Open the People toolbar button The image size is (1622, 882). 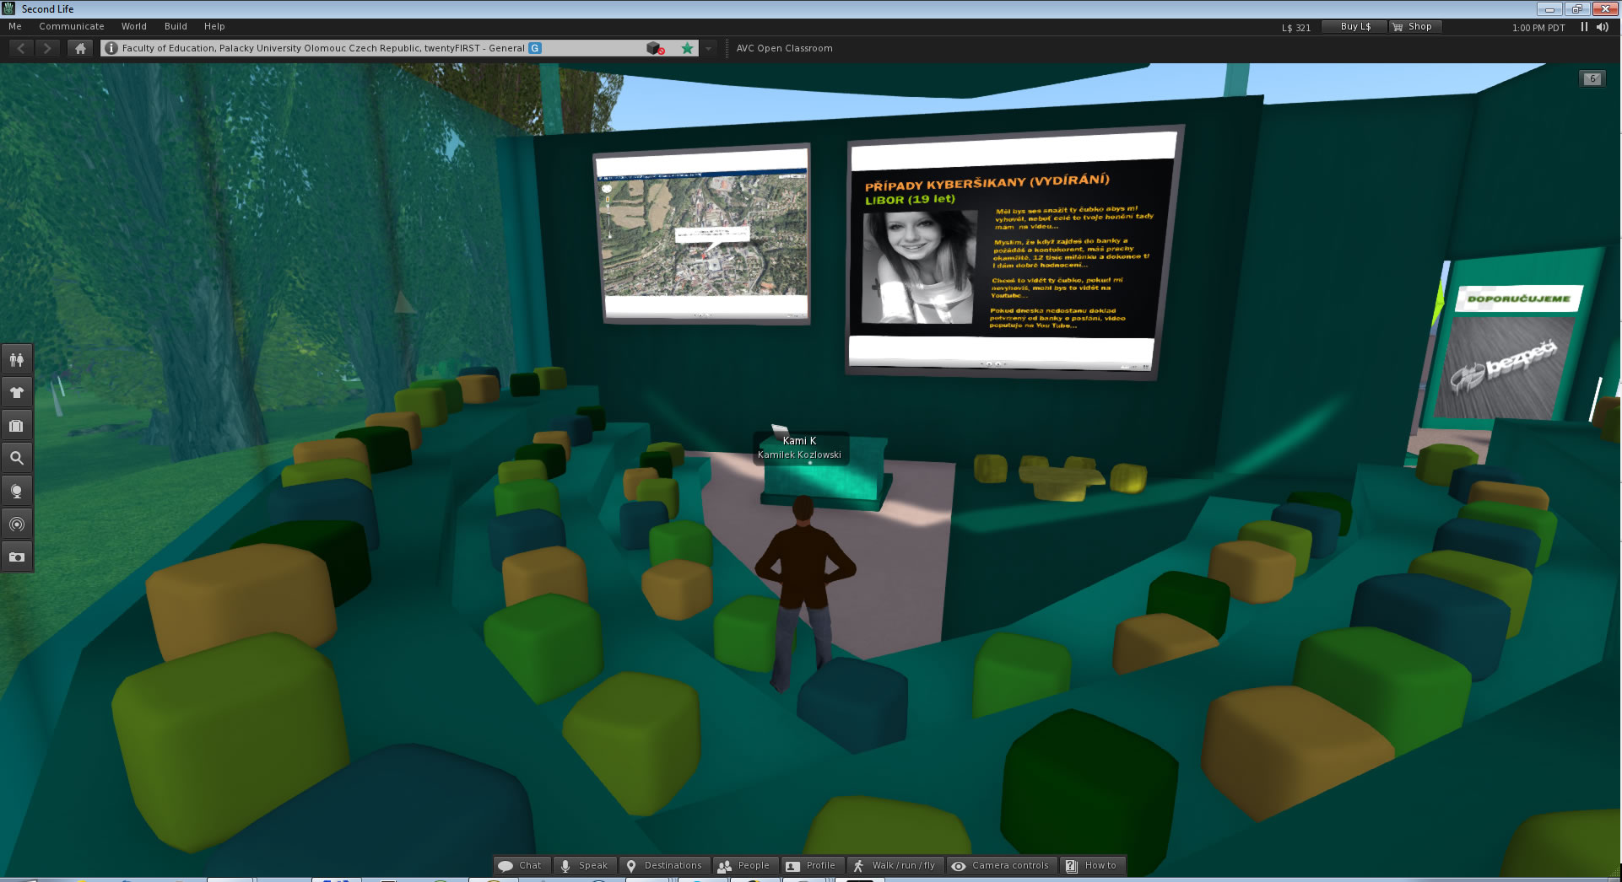(744, 866)
